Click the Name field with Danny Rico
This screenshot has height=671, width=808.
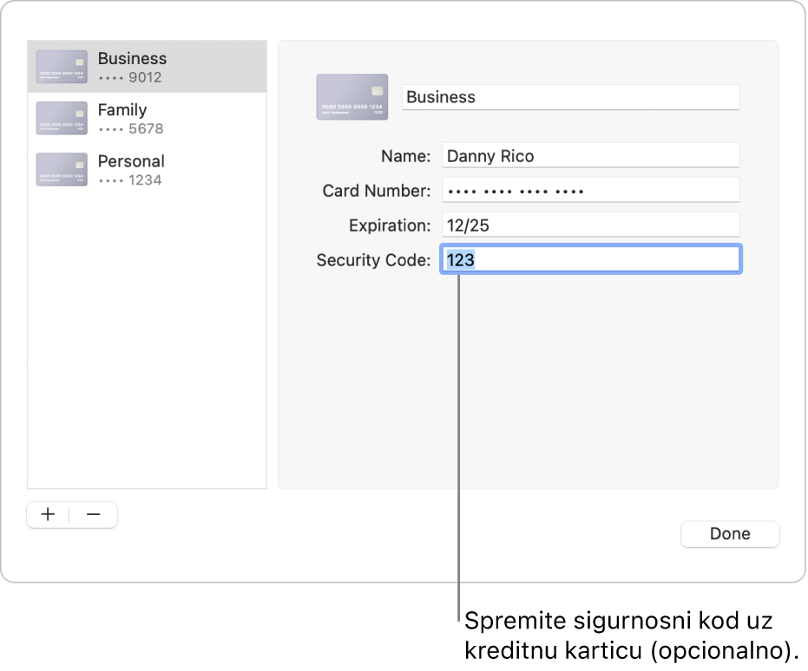[590, 156]
